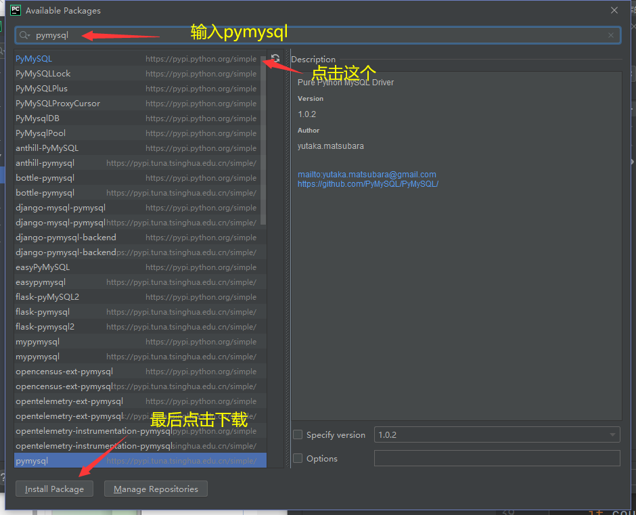This screenshot has height=515, width=636.
Task: Click the PyCharm logo in title bar
Action: point(16,10)
